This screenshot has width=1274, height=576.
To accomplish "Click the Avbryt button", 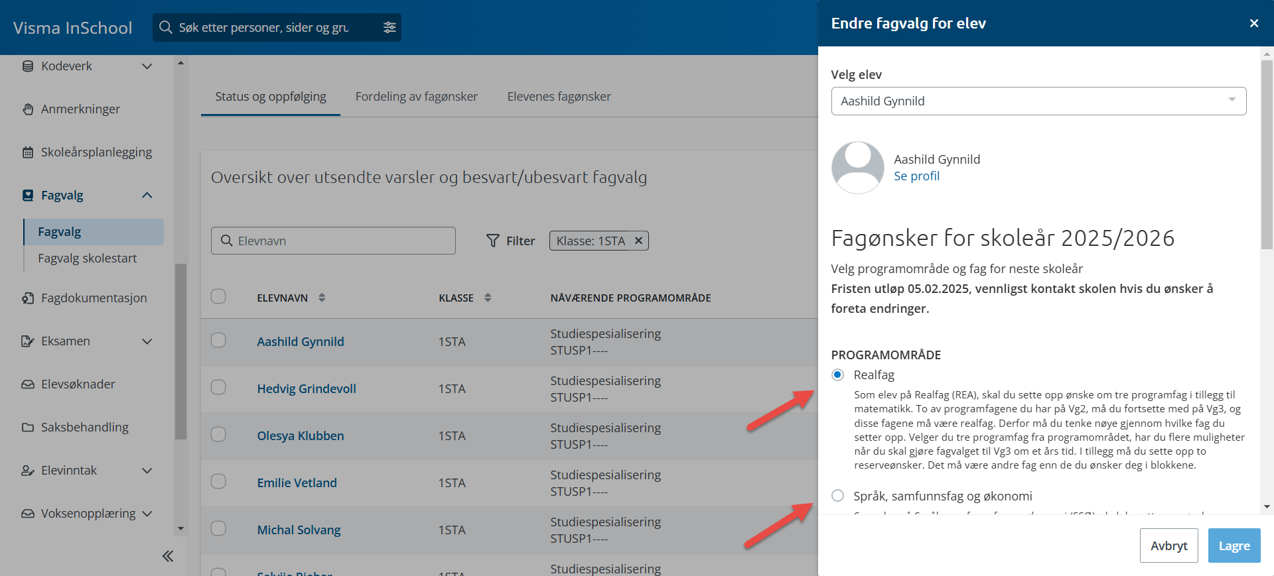I will coord(1168,546).
